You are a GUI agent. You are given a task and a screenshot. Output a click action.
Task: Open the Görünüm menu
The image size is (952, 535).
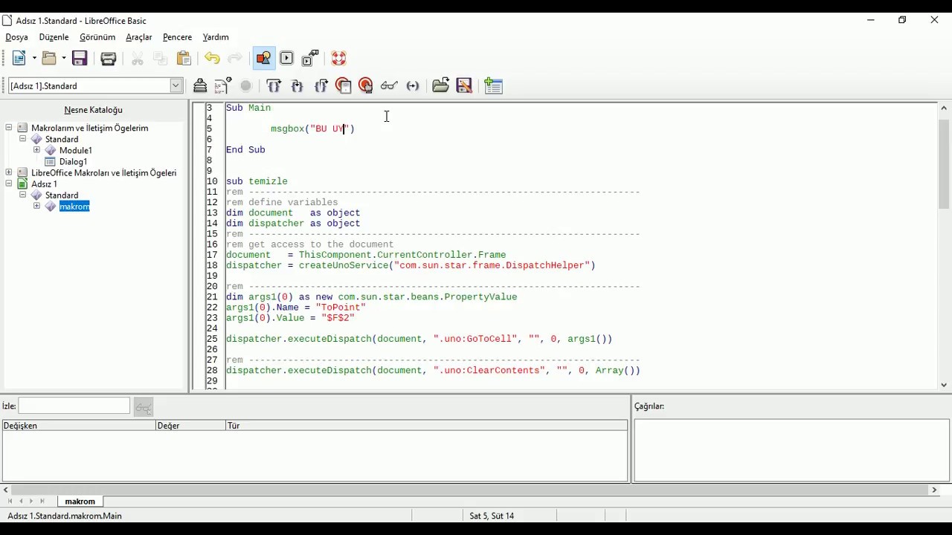coord(97,37)
